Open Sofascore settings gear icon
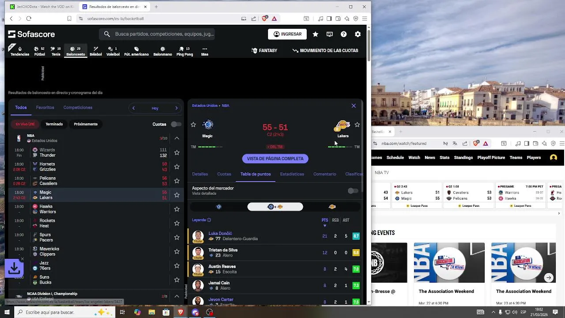 [x=358, y=34]
